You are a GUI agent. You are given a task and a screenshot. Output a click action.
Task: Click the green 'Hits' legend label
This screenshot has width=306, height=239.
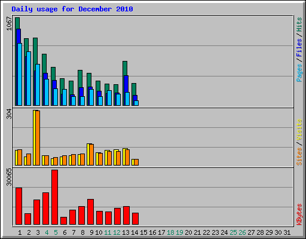[x=299, y=24]
